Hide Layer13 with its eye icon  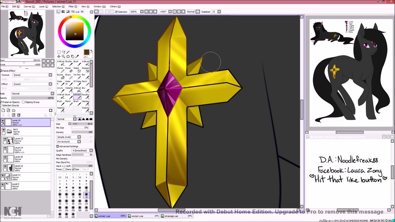click(x=5, y=139)
